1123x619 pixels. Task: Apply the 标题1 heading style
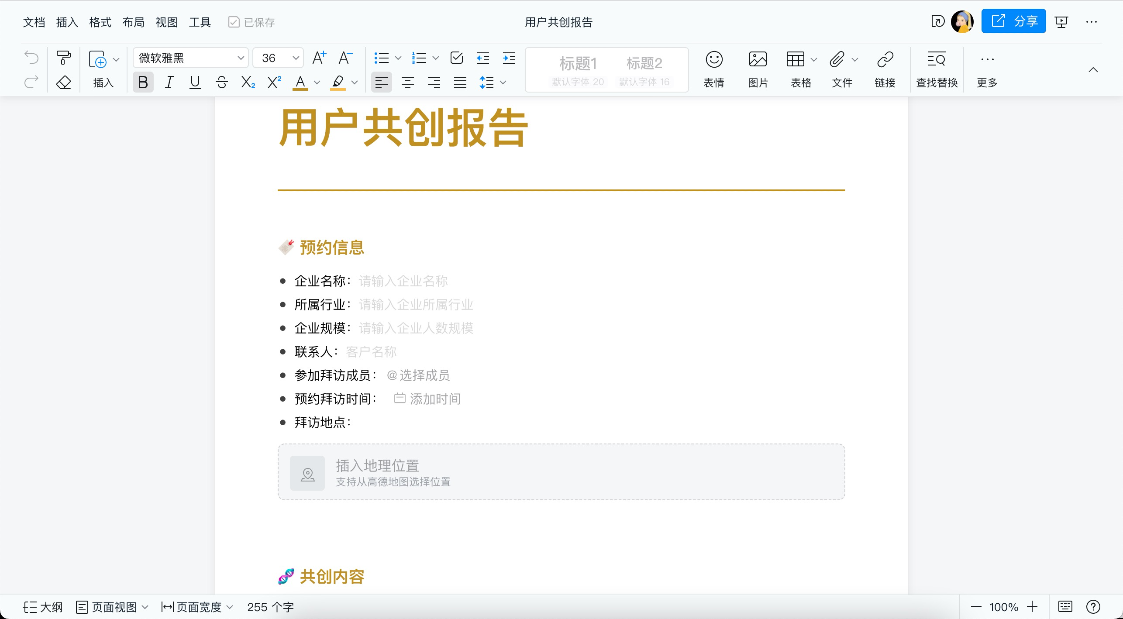(x=578, y=64)
